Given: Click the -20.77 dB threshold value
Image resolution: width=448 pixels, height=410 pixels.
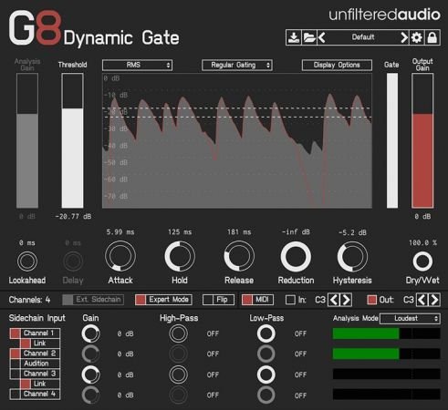Looking at the screenshot, I should (x=73, y=217).
